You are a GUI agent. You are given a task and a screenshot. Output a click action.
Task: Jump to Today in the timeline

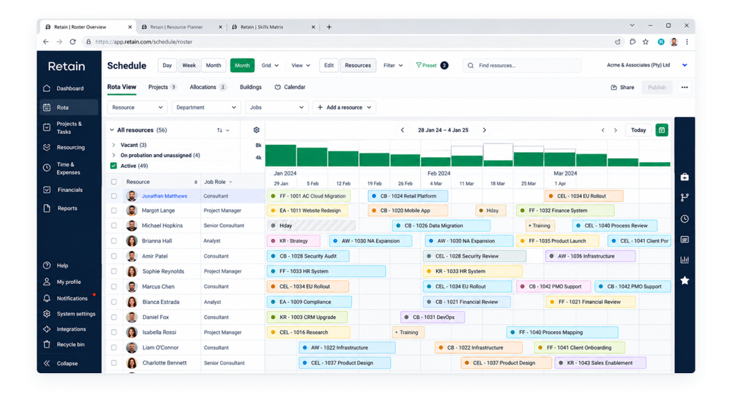click(x=638, y=130)
